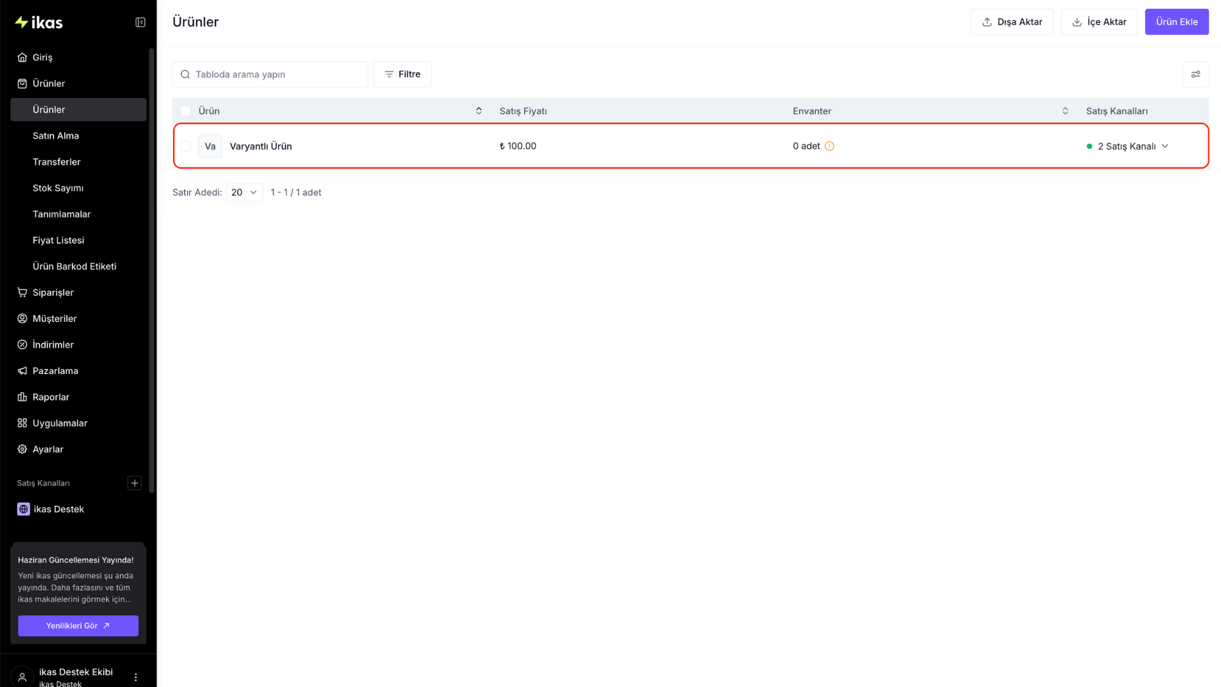Tick the Varyantlı Ürün row checkbox
Viewport: 1221px width, 687px height.
pos(186,146)
